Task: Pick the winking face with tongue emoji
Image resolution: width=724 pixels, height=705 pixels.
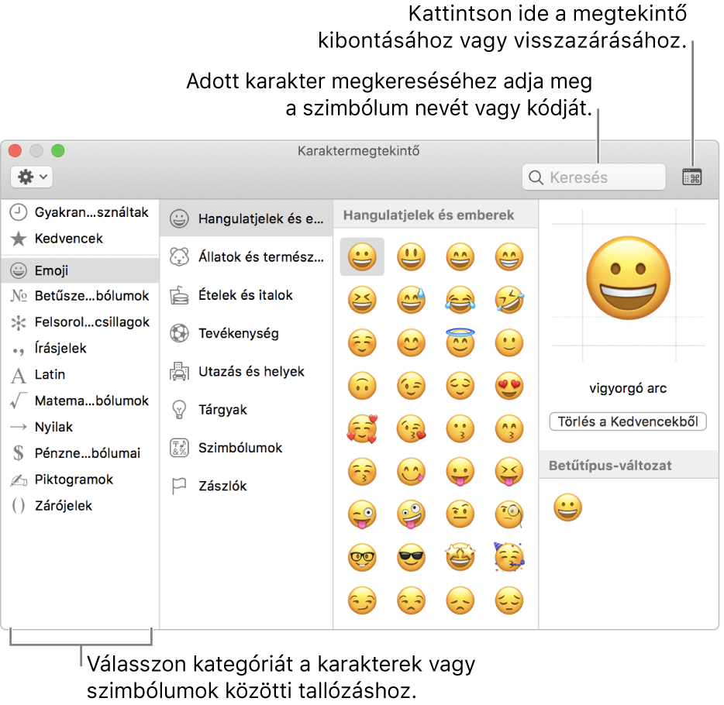Action: (362, 514)
